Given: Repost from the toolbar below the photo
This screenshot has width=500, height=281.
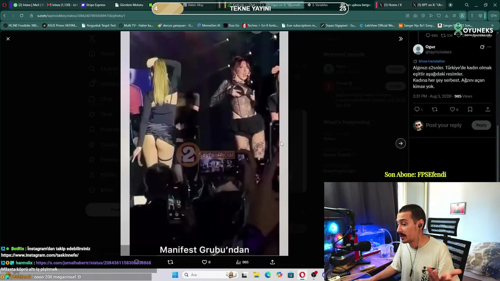Looking at the screenshot, I should [170, 262].
